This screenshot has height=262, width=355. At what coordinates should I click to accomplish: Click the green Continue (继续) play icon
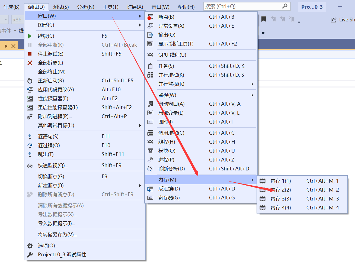pyautogui.click(x=30, y=36)
